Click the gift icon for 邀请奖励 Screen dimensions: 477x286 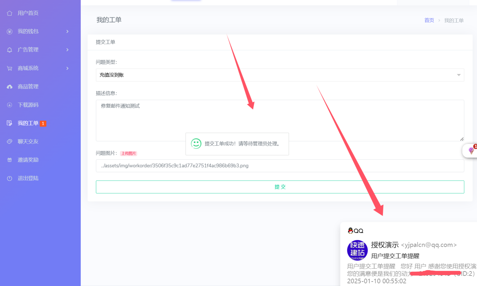coord(10,160)
